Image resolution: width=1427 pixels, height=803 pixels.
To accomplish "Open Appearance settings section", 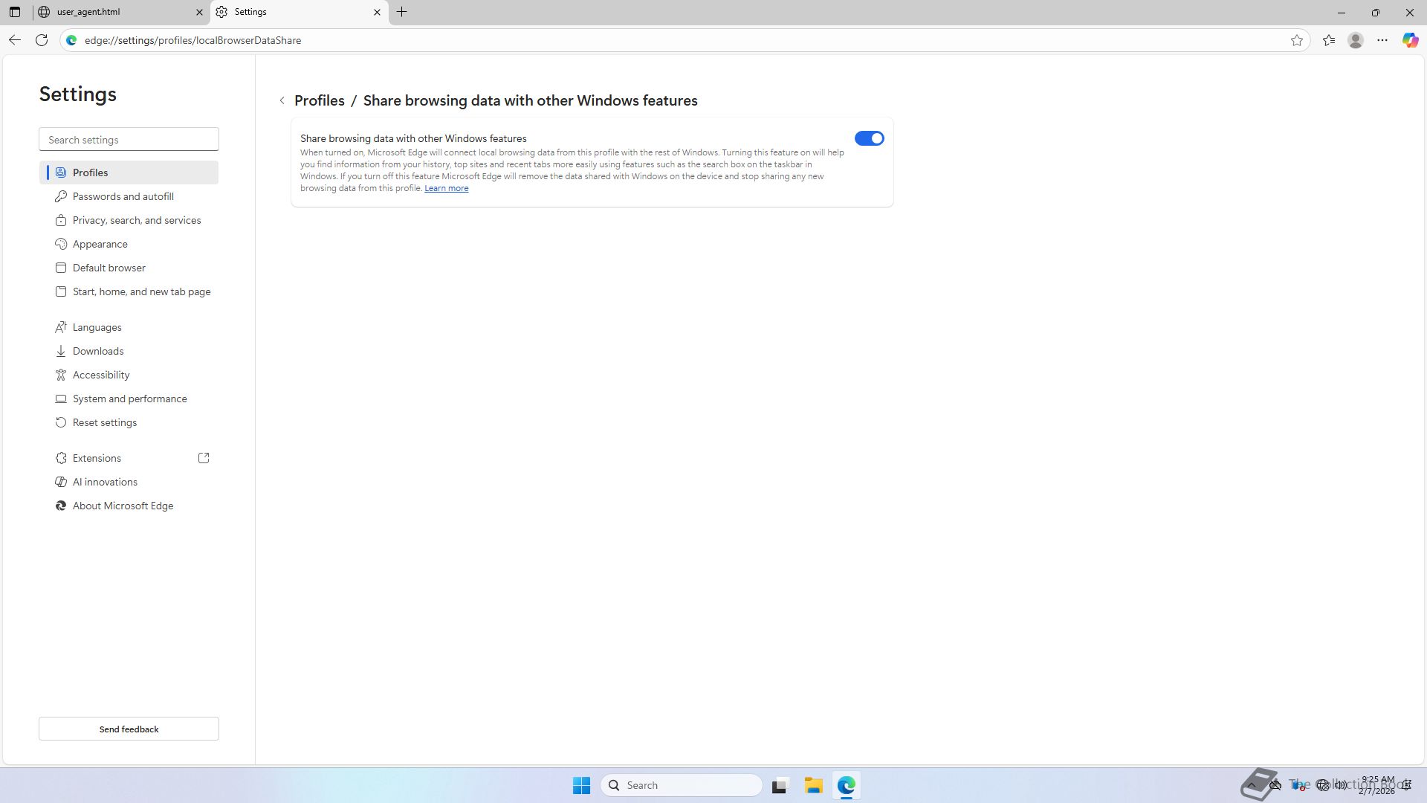I will (x=100, y=244).
